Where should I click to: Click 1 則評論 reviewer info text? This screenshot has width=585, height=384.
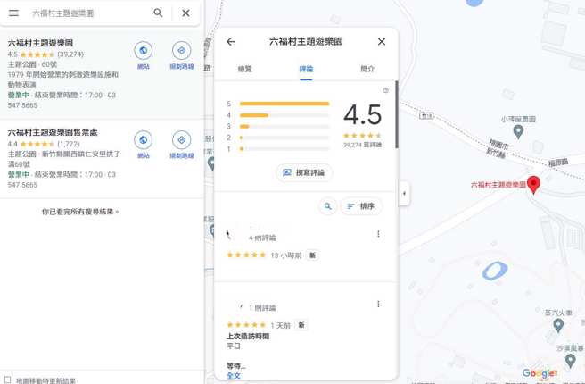pos(262,308)
